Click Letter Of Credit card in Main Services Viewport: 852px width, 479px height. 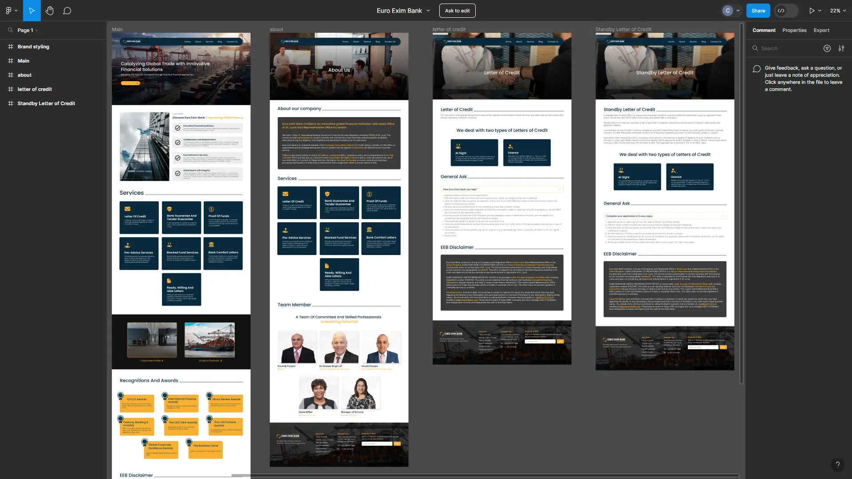click(139, 217)
